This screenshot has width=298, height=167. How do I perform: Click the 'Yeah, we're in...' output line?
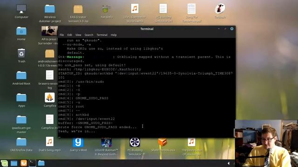point(76,131)
